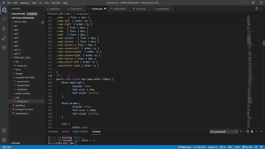
Task: Open the Selection menu
Action: pyautogui.click(x=24, y=3)
